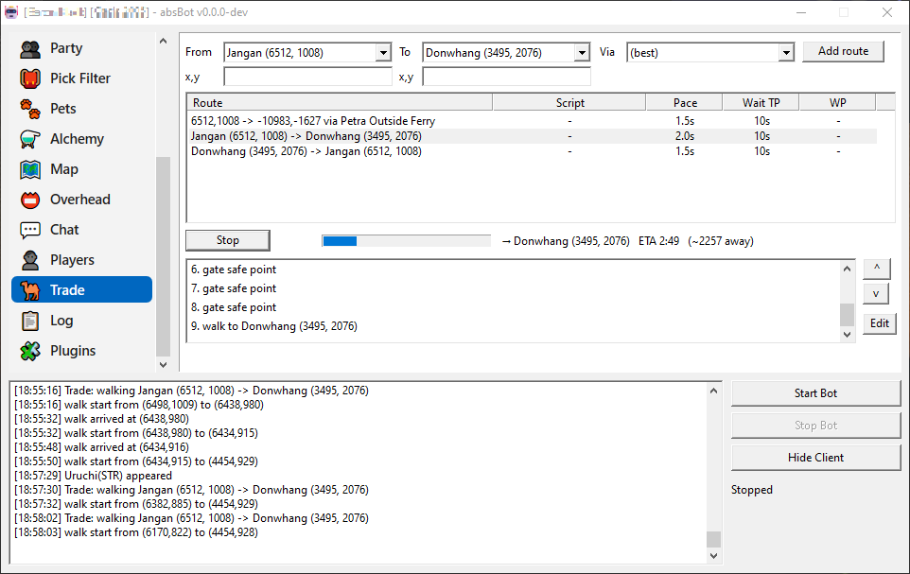
Task: Click sidebar scrollbar down arrow
Action: pos(163,364)
